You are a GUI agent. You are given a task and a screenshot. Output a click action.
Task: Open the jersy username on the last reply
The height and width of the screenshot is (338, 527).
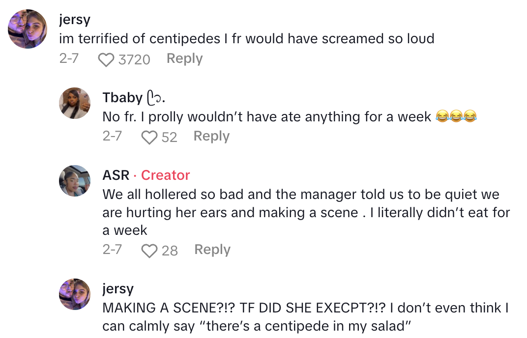tap(117, 288)
